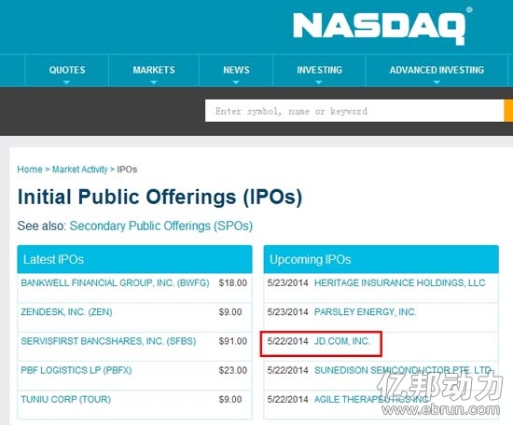Viewport: 513px width, 425px height.
Task: Open Market Activity breadcrumb link
Action: (x=80, y=170)
